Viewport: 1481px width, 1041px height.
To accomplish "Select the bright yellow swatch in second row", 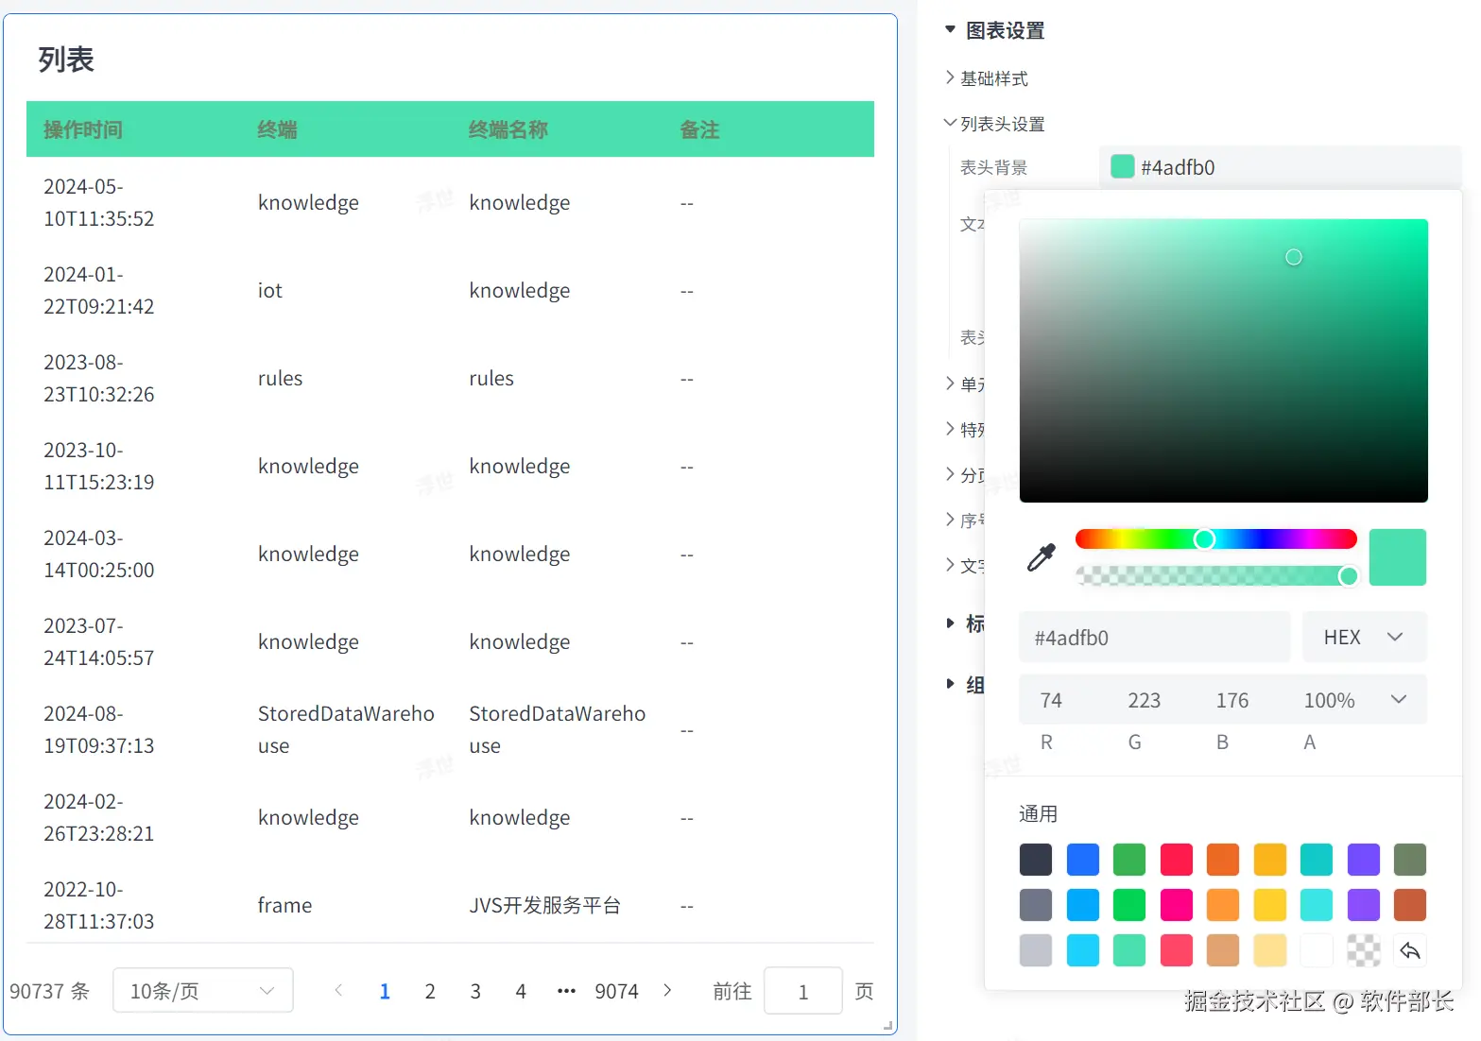I will [x=1270, y=905].
